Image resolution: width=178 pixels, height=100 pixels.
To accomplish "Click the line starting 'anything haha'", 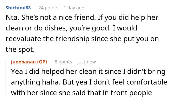I will (x=89, y=82).
